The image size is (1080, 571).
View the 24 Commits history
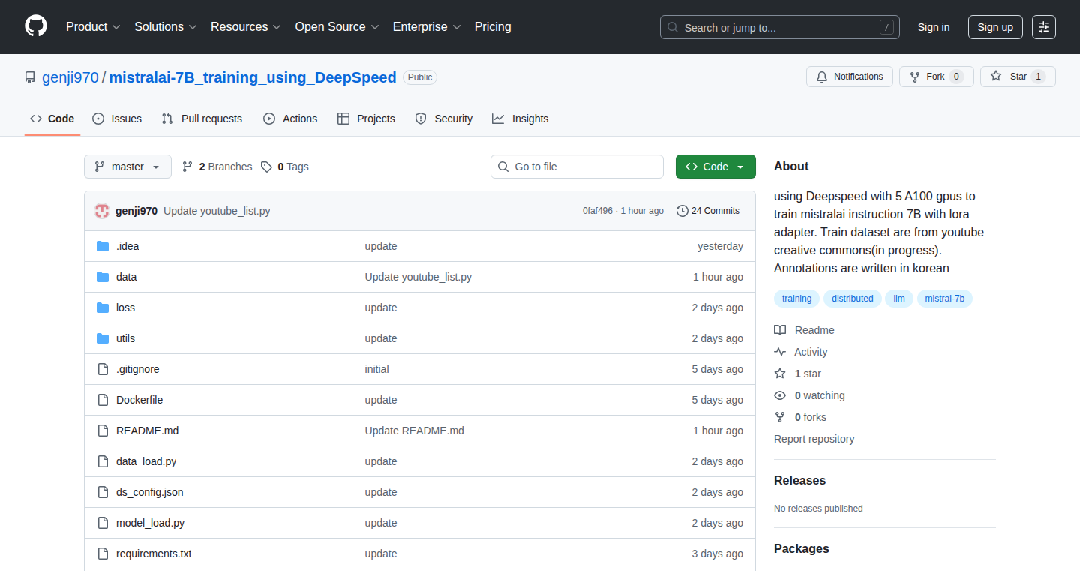(x=708, y=211)
